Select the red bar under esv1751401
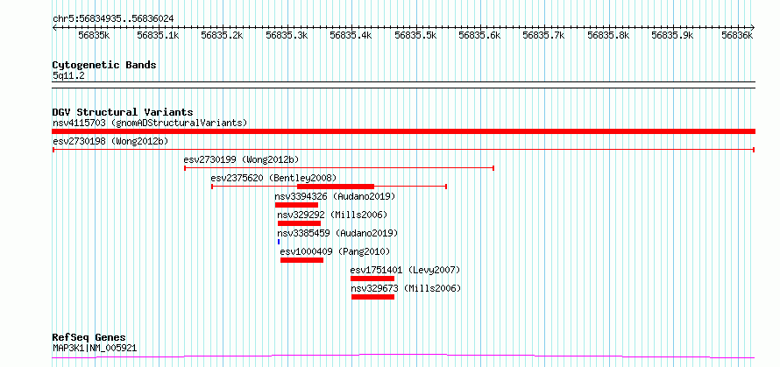780x367 pixels. click(372, 279)
